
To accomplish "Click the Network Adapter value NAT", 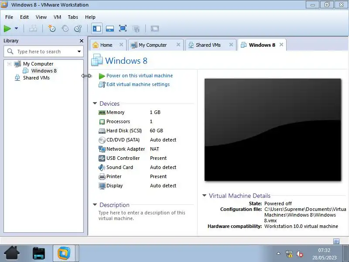I will coord(154,149).
